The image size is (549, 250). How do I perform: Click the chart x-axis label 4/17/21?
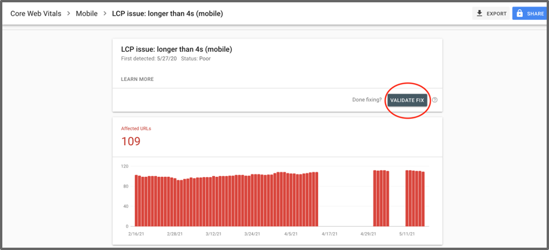[x=330, y=234]
